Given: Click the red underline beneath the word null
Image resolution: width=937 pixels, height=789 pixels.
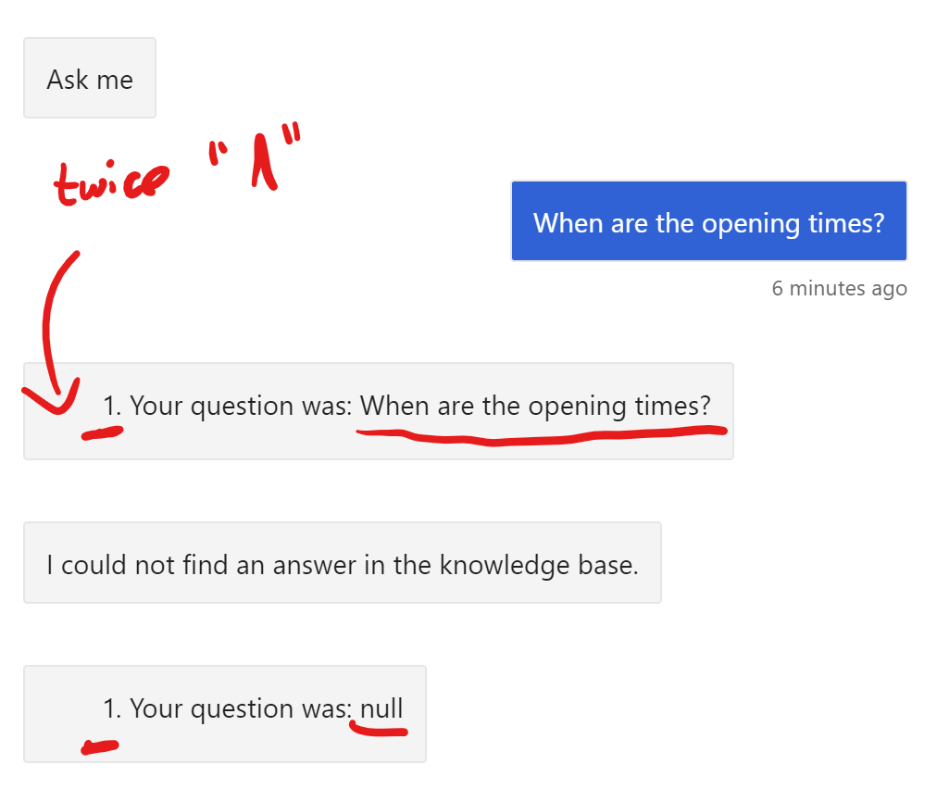Looking at the screenshot, I should 379,729.
